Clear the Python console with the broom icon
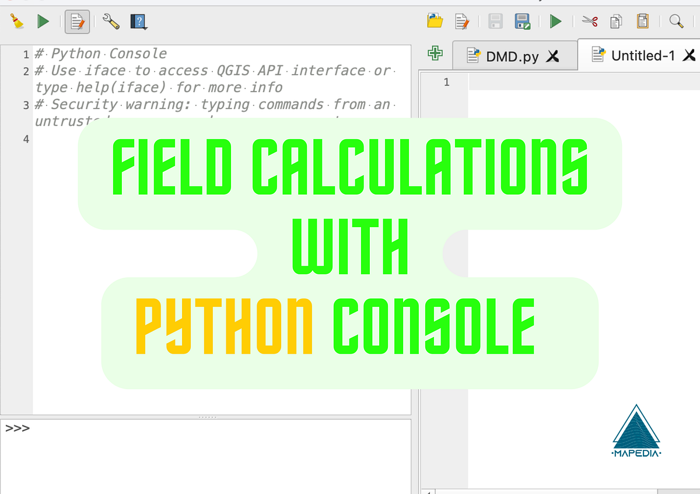 [x=16, y=22]
